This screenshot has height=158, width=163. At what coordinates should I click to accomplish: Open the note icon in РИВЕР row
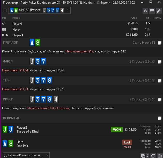pos(159,100)
